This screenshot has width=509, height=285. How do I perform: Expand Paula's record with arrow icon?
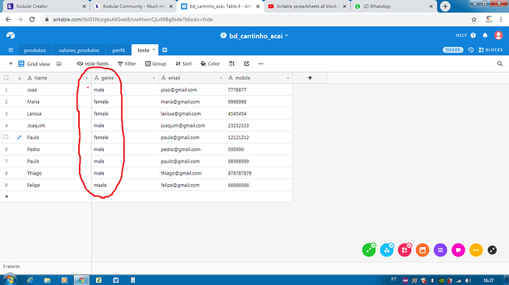(19, 137)
